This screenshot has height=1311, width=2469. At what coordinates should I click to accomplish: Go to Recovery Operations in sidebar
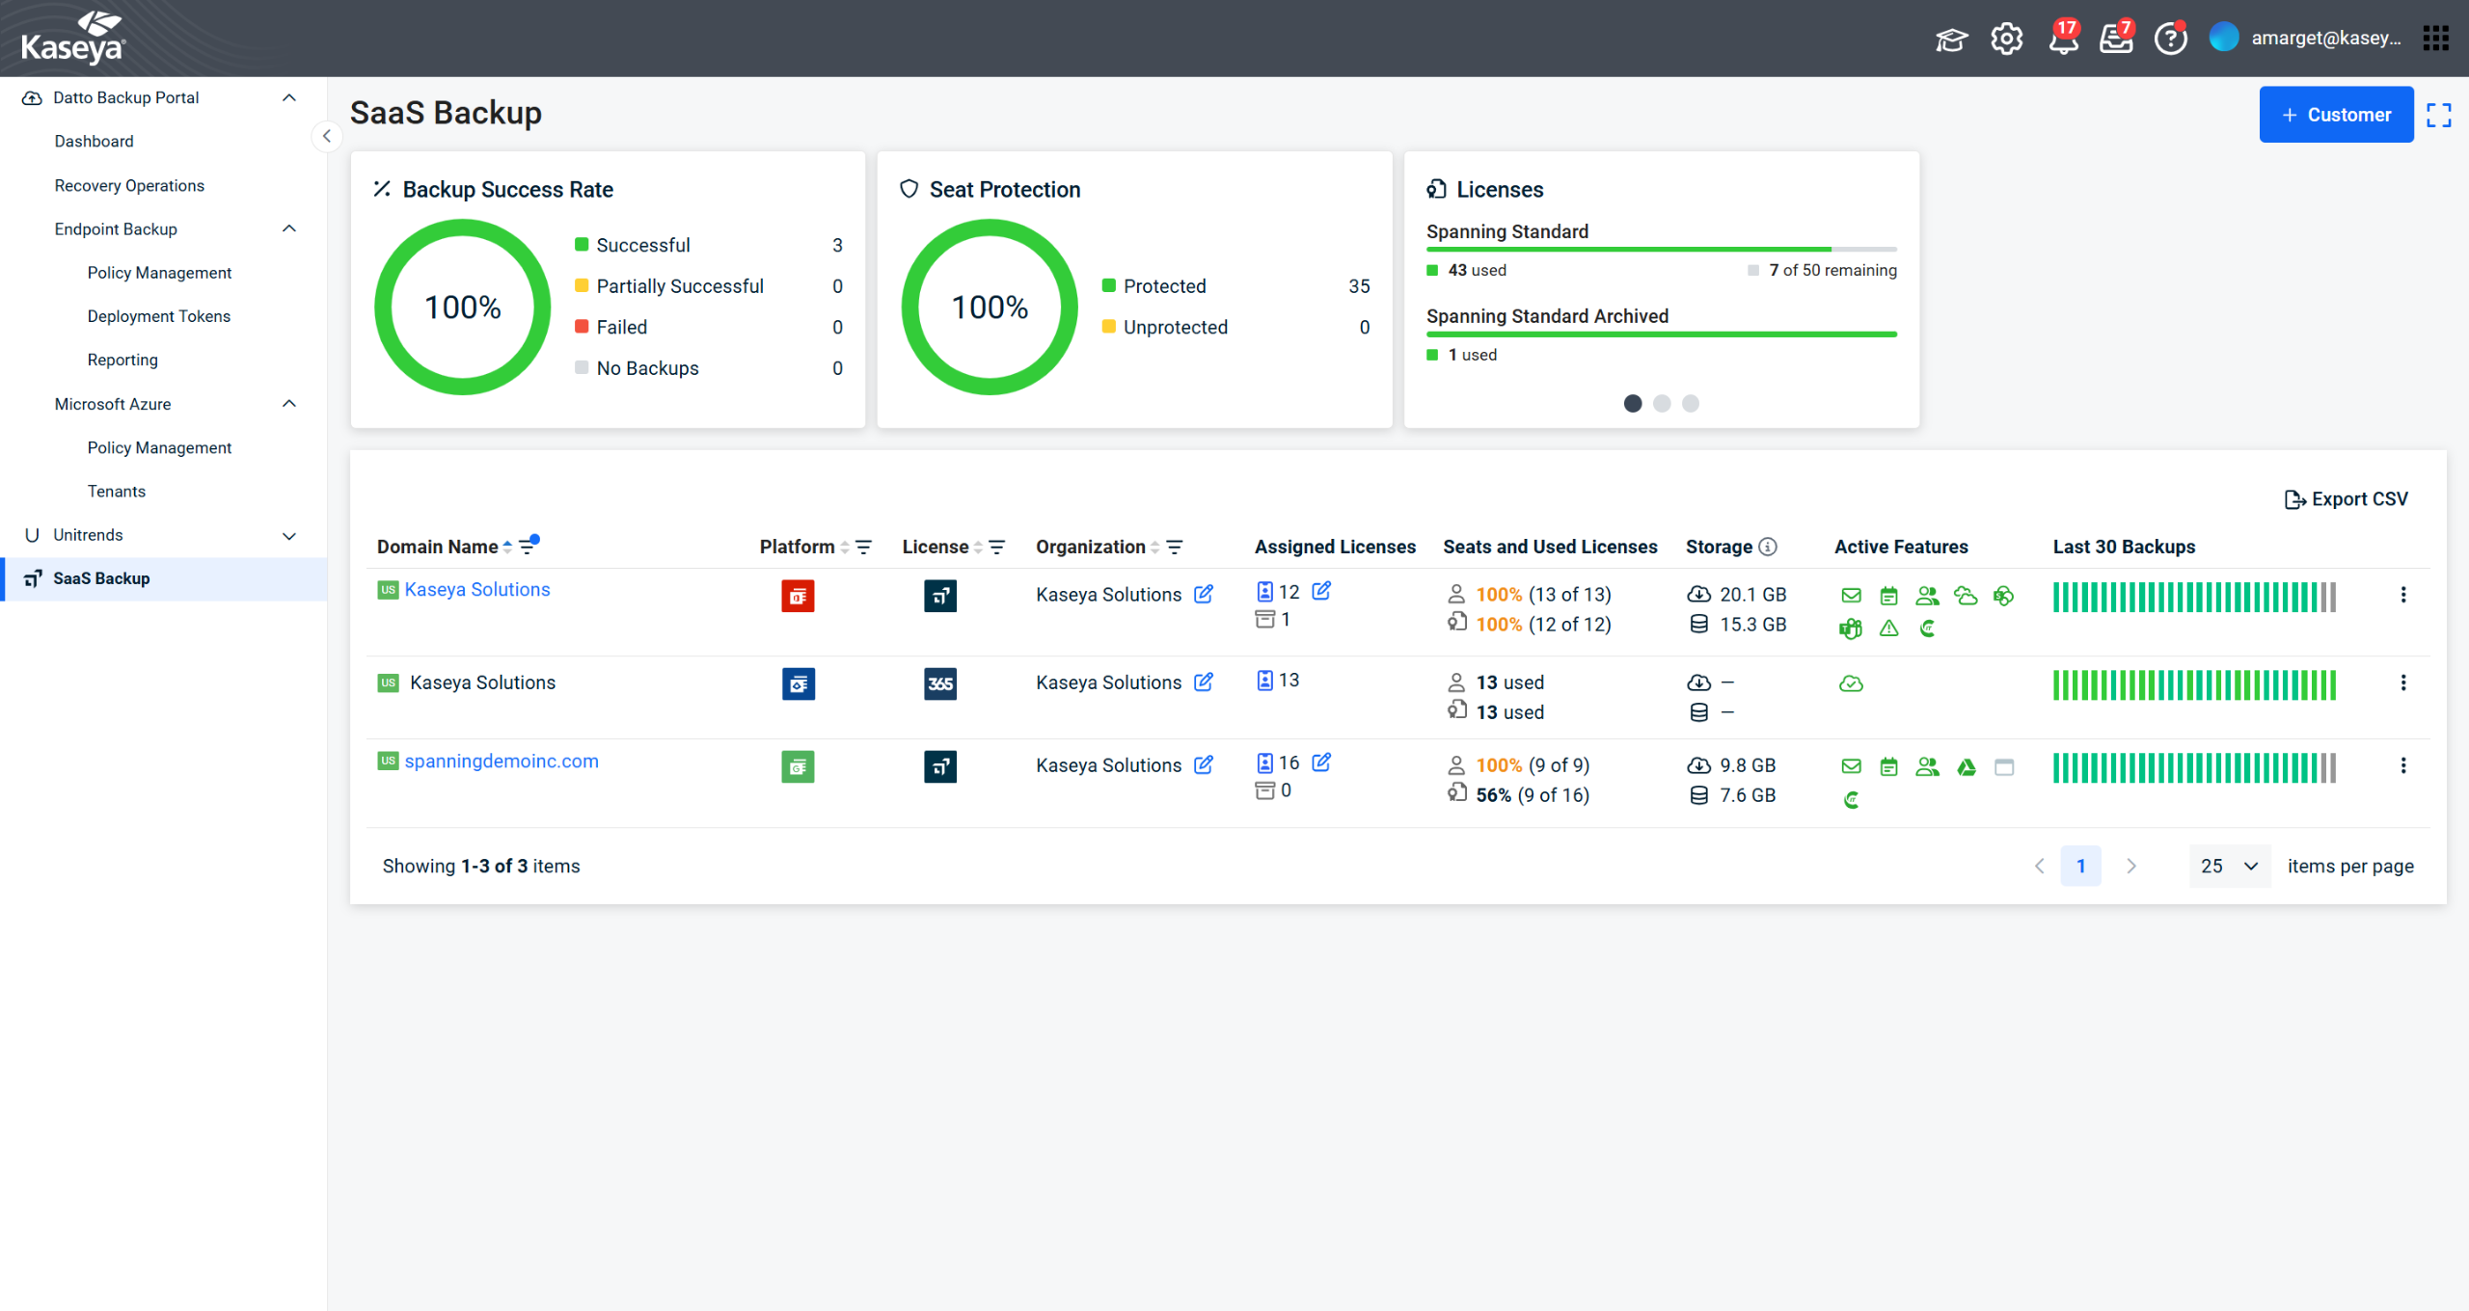[x=129, y=185]
